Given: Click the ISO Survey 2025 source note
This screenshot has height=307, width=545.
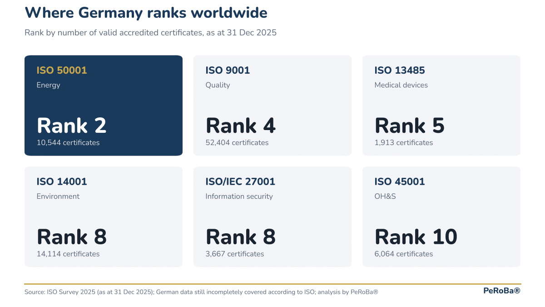Looking at the screenshot, I should tap(201, 292).
